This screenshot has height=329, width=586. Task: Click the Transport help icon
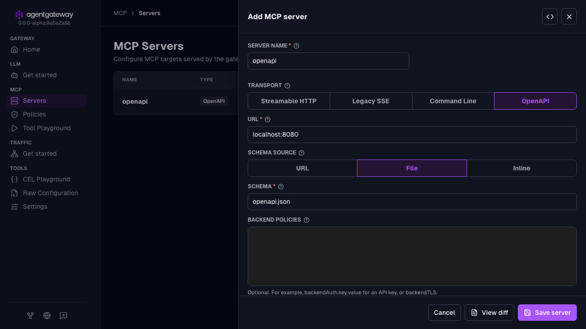point(288,85)
